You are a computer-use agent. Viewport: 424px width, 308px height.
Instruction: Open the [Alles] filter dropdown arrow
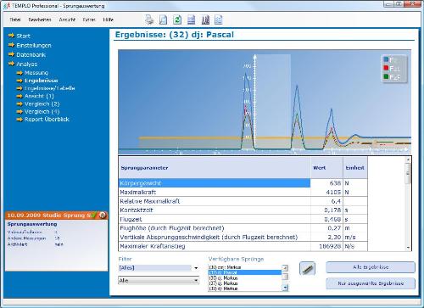pos(196,268)
